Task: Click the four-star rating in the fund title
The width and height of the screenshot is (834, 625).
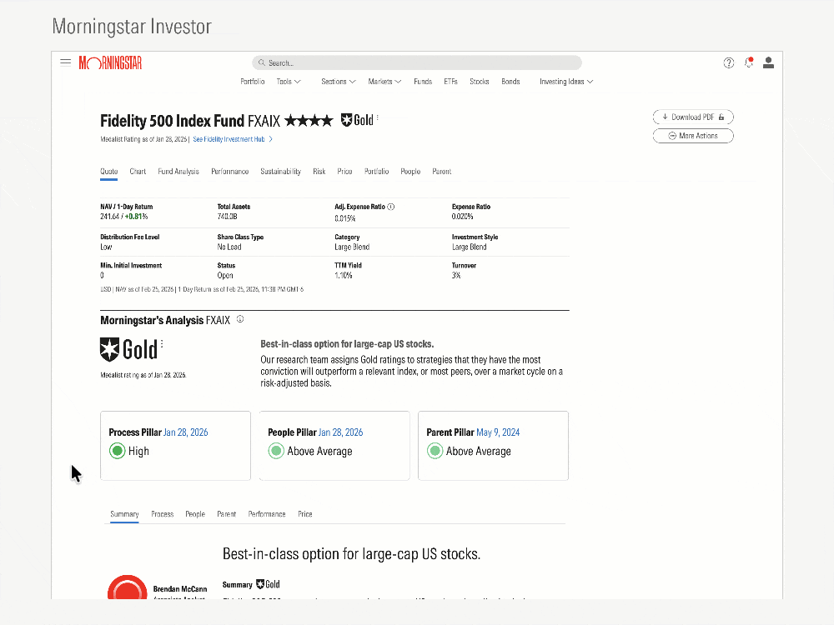Action: coord(309,121)
